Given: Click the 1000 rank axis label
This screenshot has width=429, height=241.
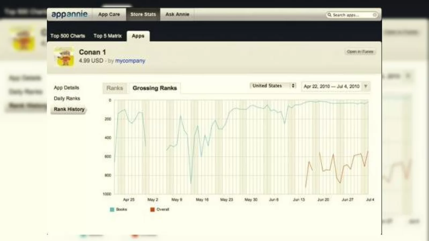Looking at the screenshot, I should (x=107, y=194).
